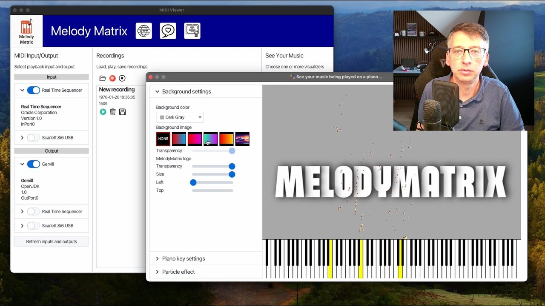Image resolution: width=545 pixels, height=306 pixels.
Task: Adjust the logo Left position slider
Action: 212,182
